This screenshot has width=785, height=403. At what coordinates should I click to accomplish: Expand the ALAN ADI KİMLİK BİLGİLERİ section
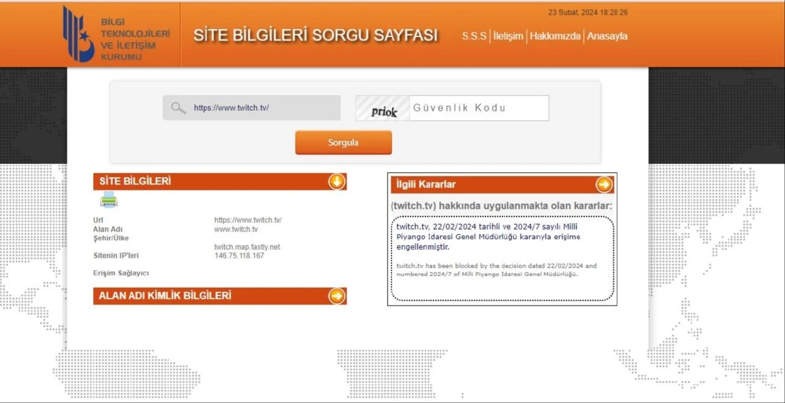coord(337,296)
